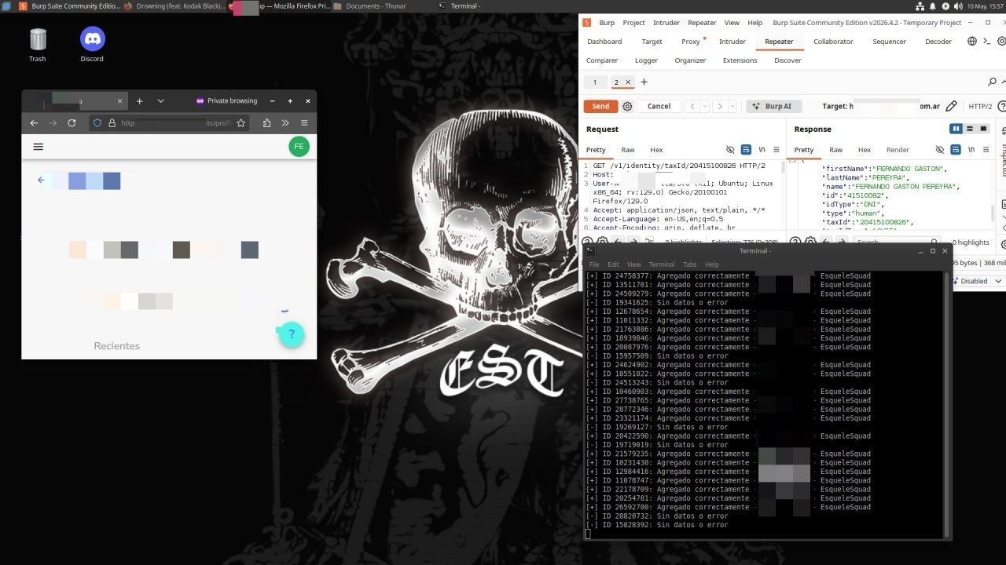Viewport: 1006px width, 565px height.
Task: Open Collaborator tab in Burp
Action: (x=833, y=42)
